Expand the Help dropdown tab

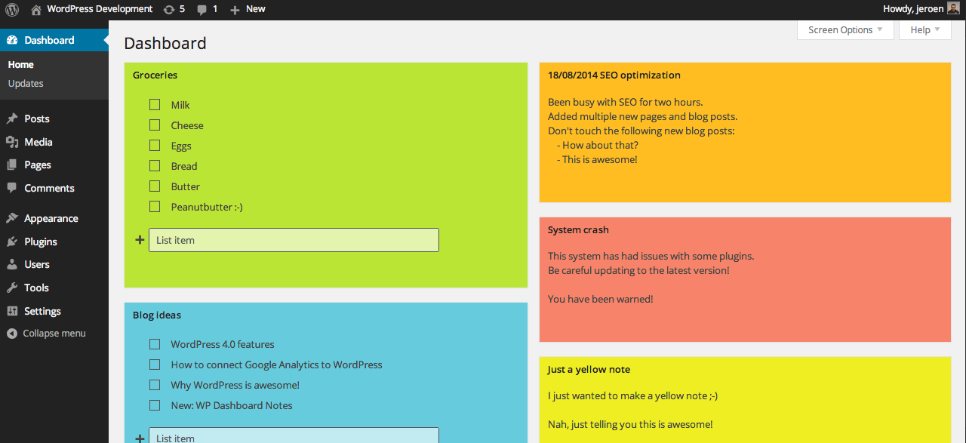[924, 30]
